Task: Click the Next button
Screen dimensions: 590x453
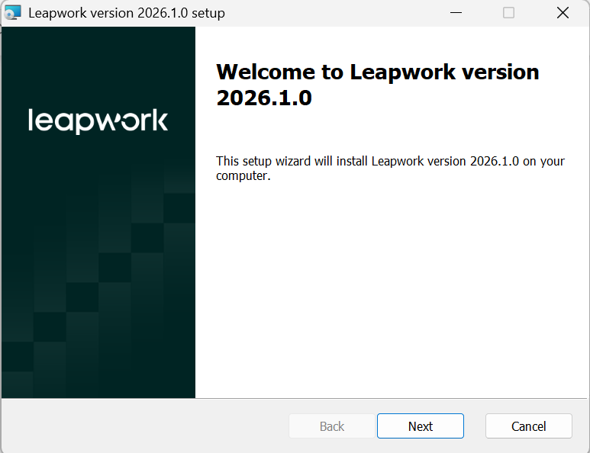Action: click(421, 426)
